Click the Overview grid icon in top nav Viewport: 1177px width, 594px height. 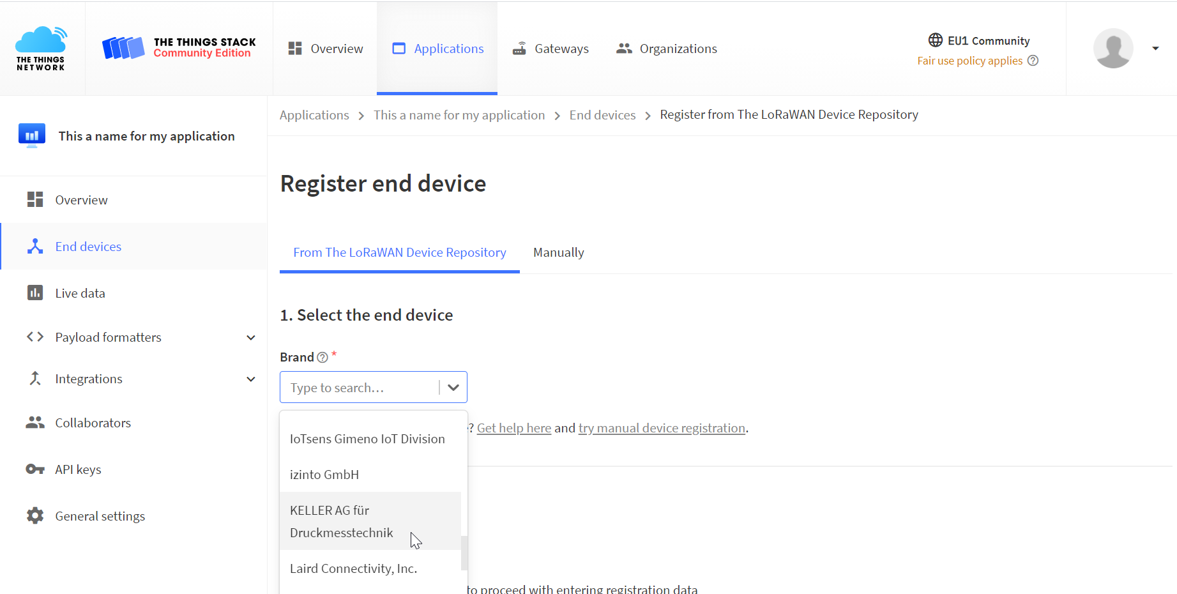(295, 49)
